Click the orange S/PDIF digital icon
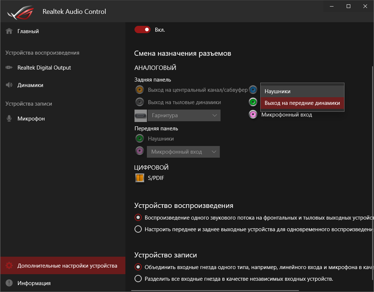This screenshot has width=374, height=292. point(140,178)
